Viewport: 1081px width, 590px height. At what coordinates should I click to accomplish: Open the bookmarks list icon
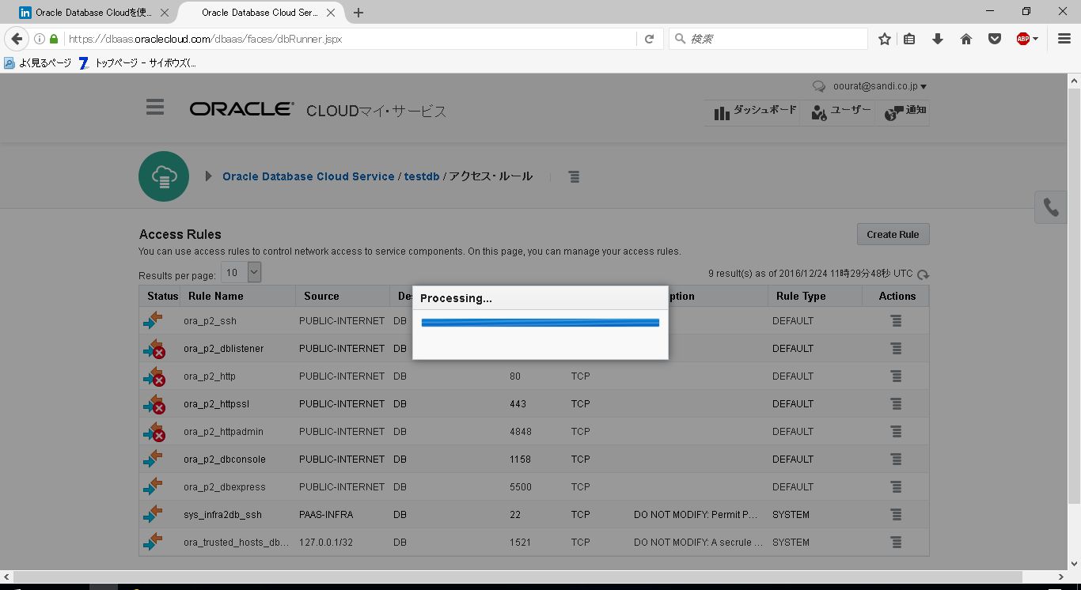coord(909,39)
